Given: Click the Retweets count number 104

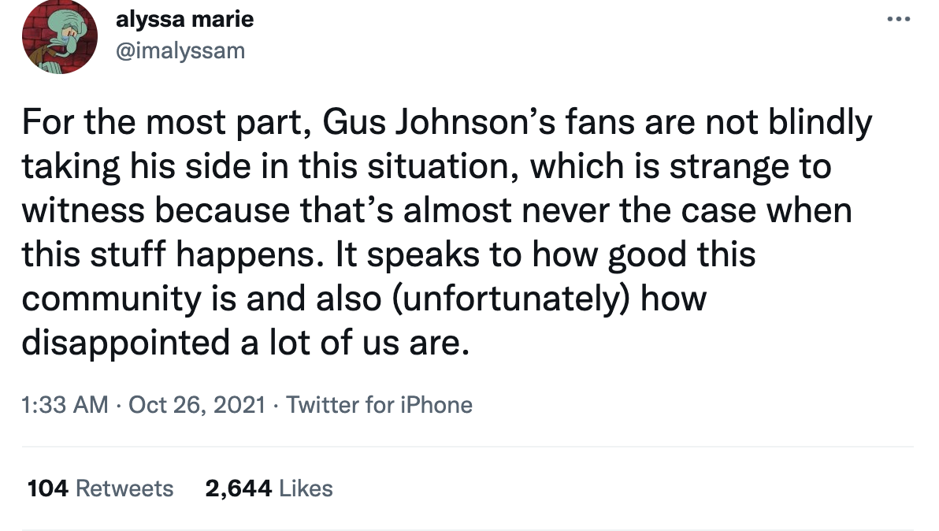Looking at the screenshot, I should click(x=45, y=488).
